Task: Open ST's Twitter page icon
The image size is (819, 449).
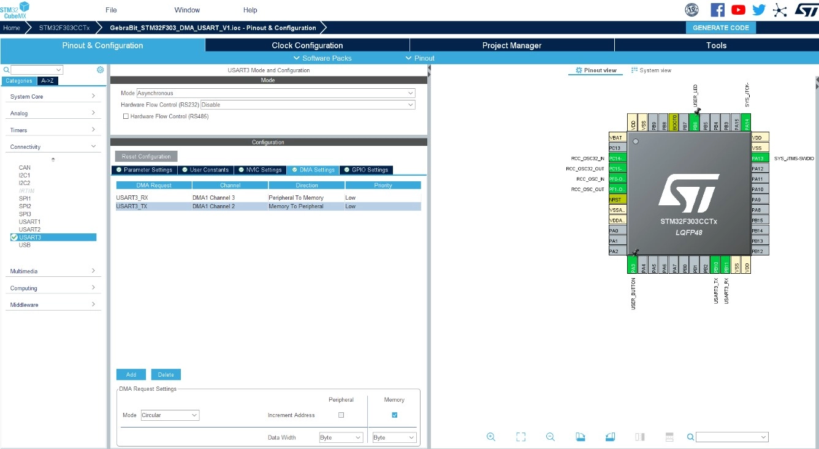Action: (x=759, y=10)
